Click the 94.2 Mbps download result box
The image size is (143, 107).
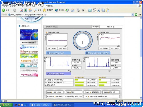click(x=52, y=49)
